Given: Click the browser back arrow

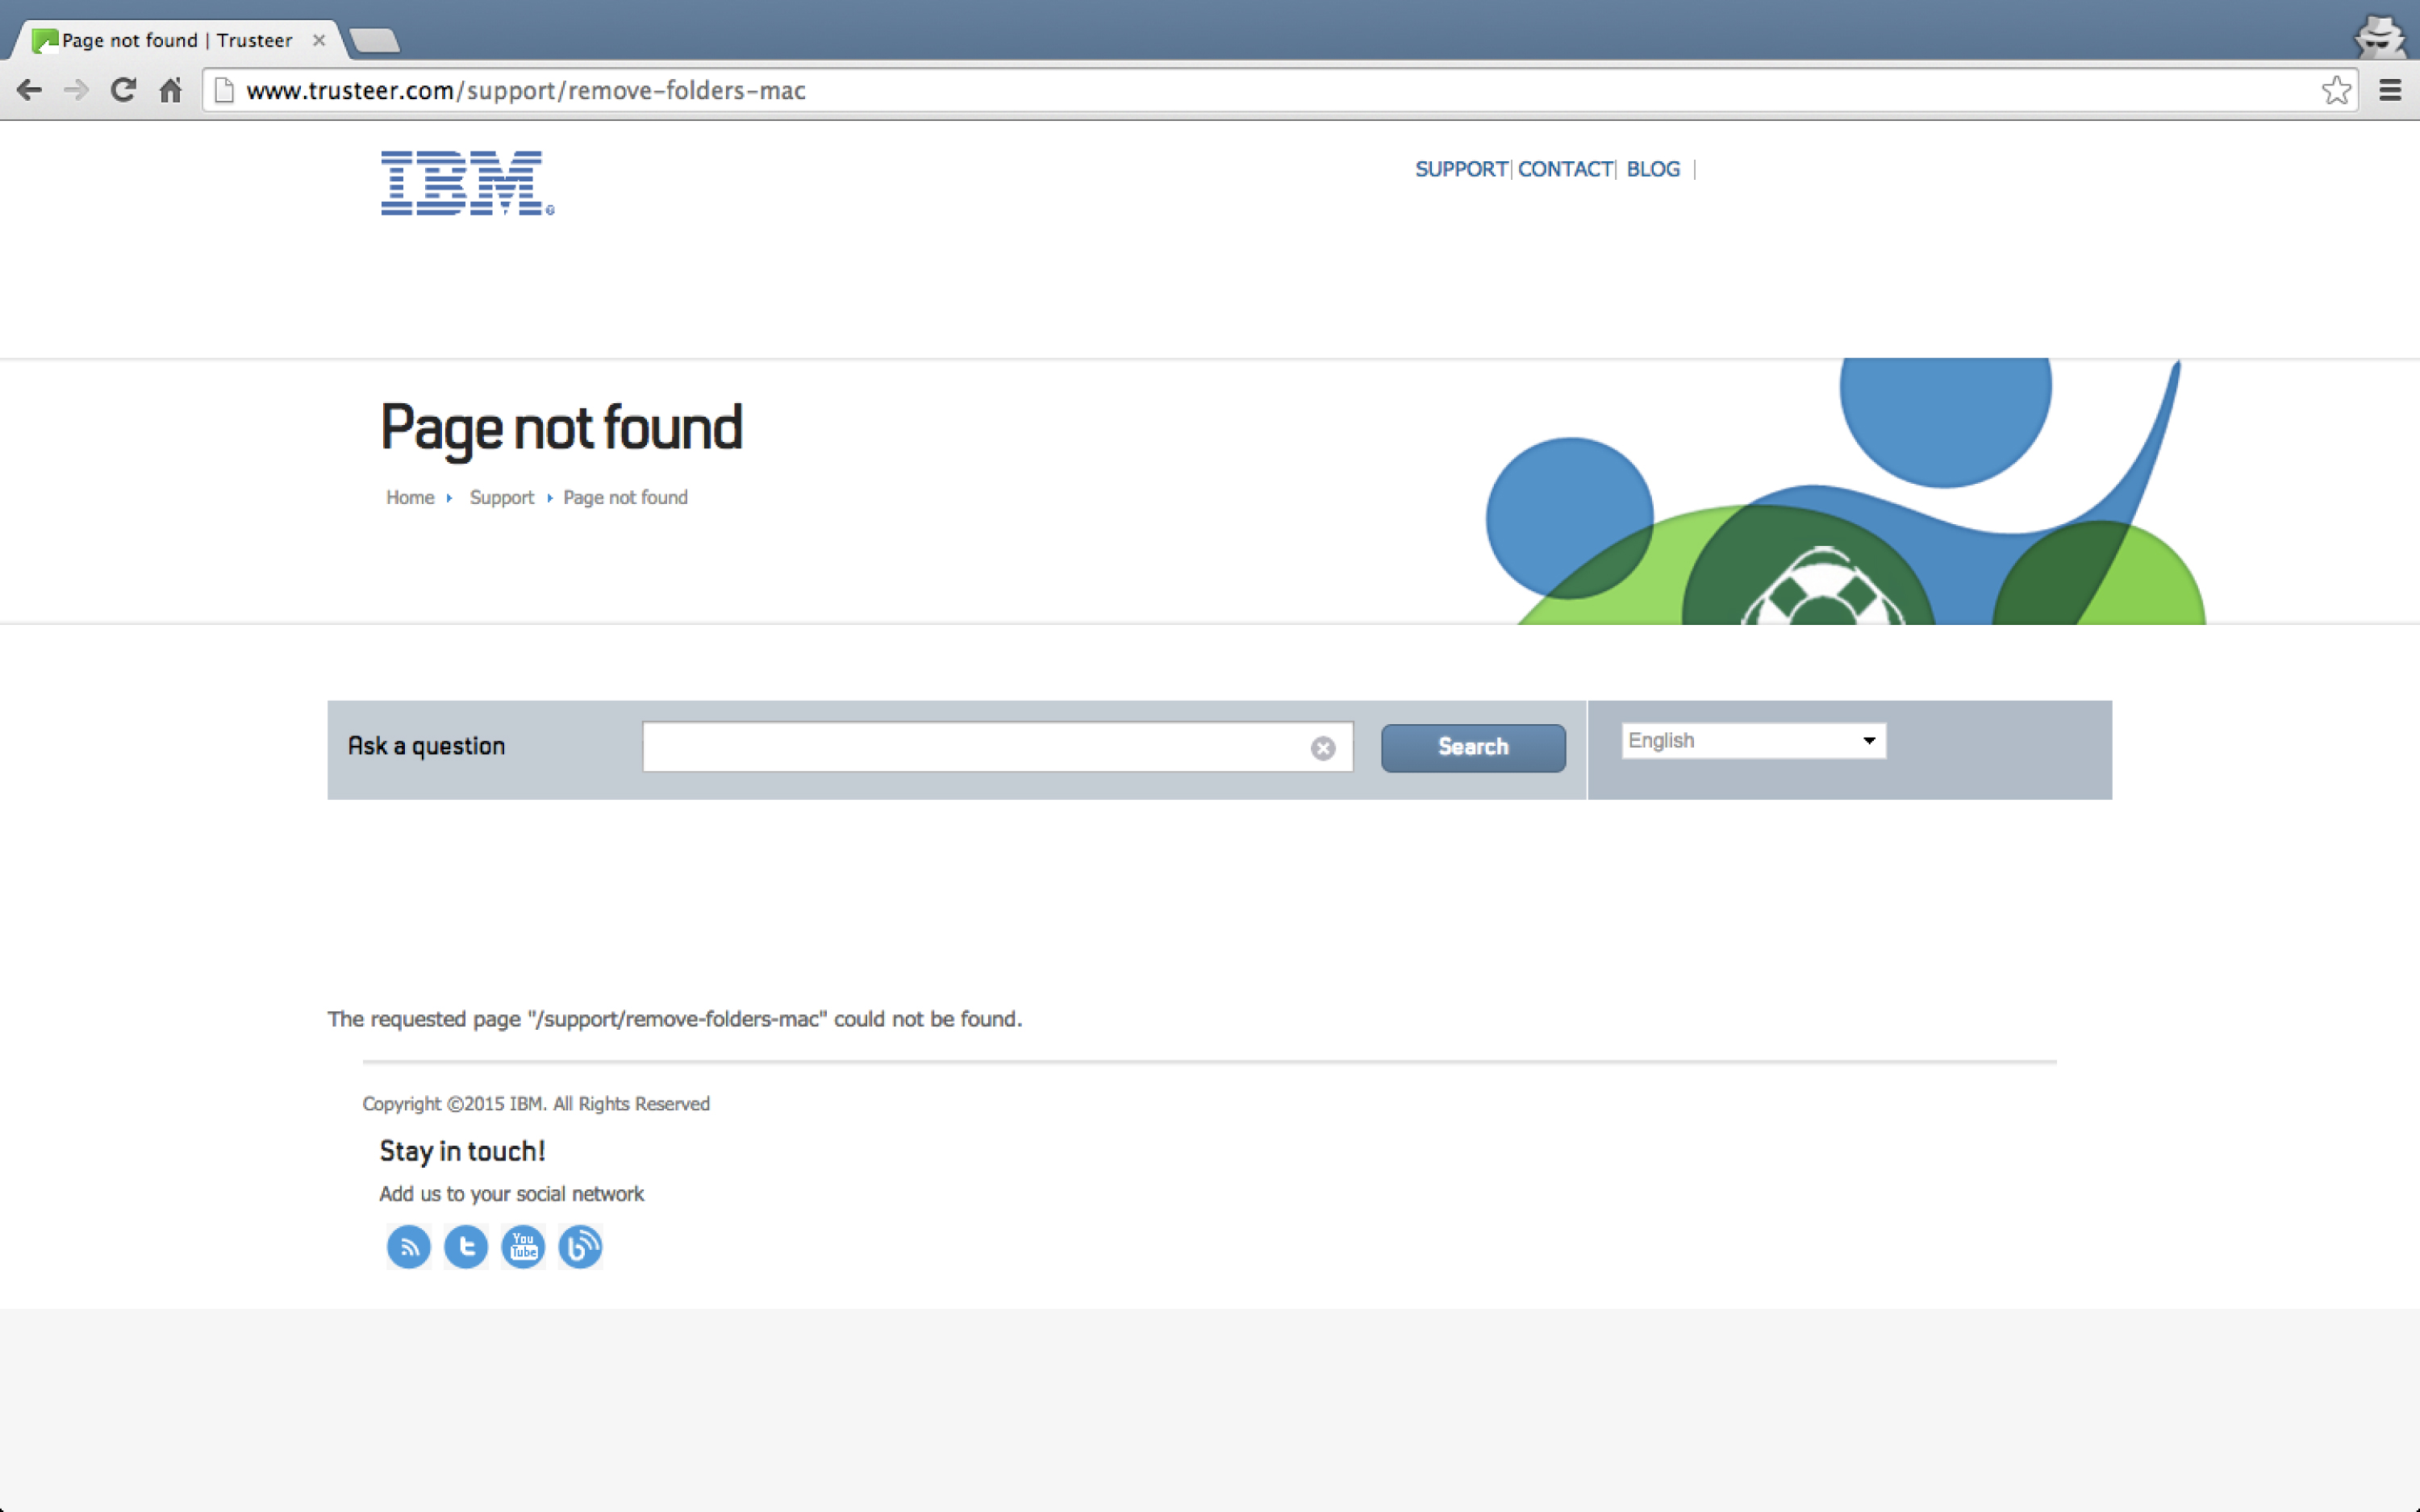Looking at the screenshot, I should coord(29,91).
